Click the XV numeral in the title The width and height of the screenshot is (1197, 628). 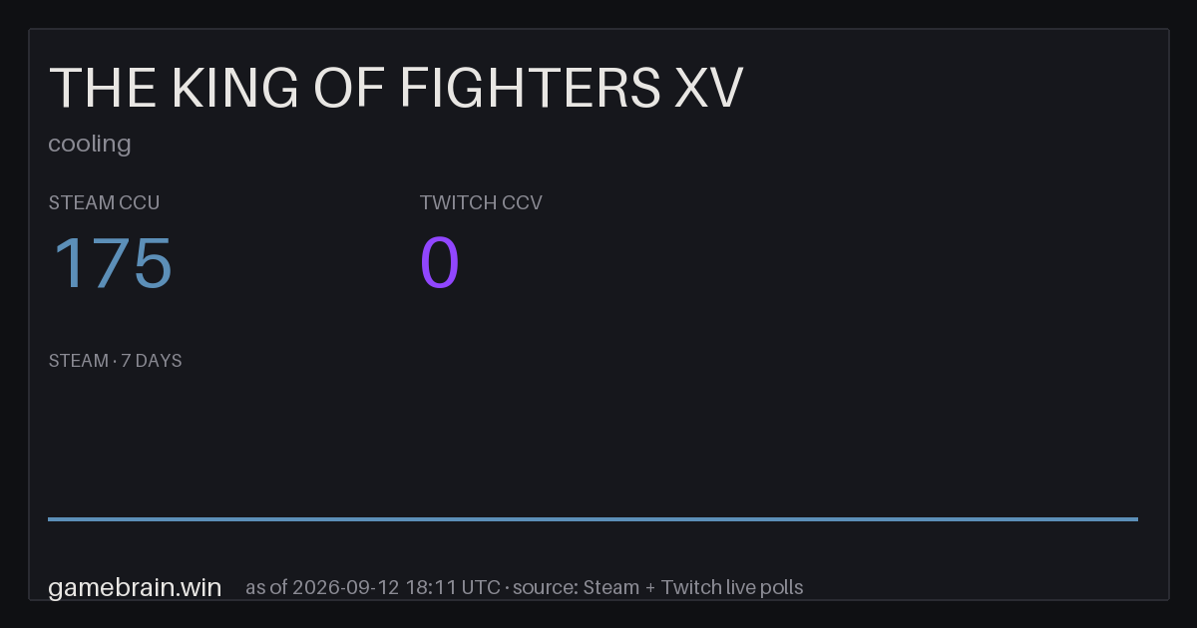708,88
